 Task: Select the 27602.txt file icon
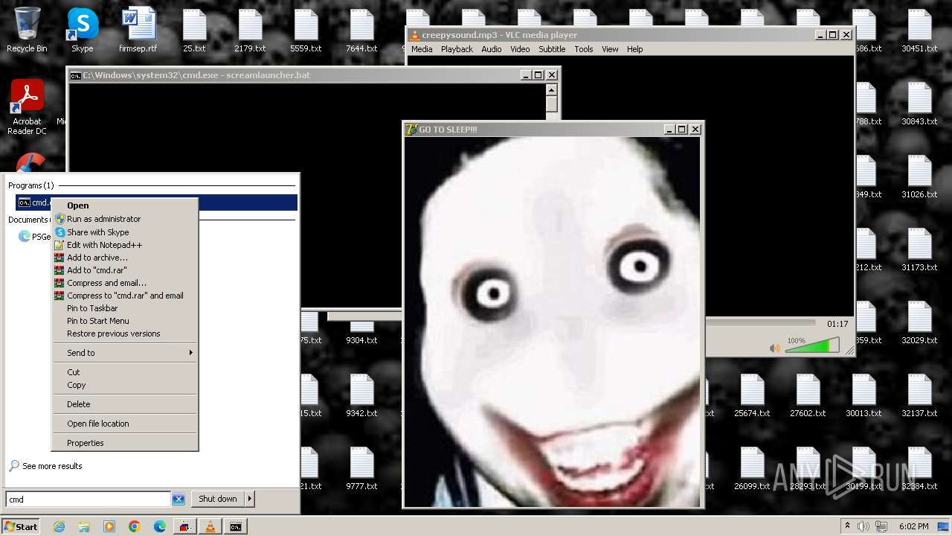point(808,395)
